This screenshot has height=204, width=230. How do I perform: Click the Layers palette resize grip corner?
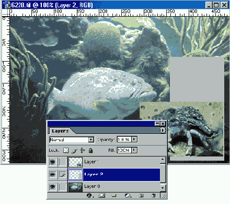[x=164, y=196]
